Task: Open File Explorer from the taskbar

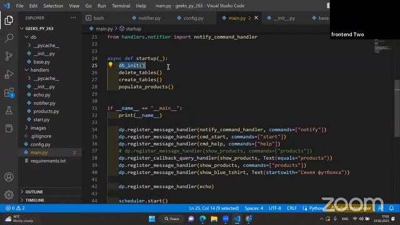Action: pyautogui.click(x=214, y=219)
